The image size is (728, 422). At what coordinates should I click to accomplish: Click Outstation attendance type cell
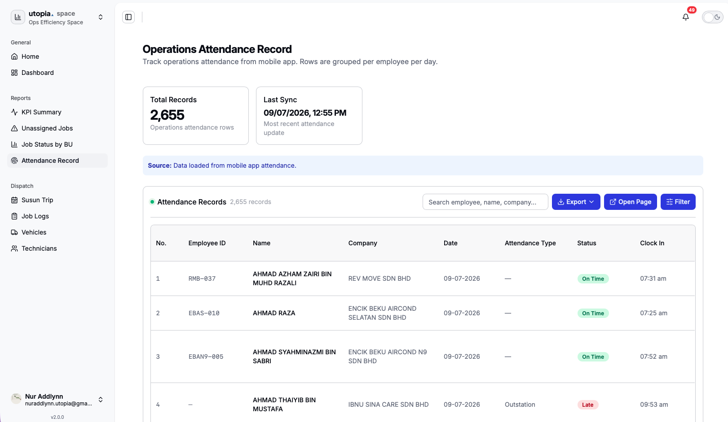click(520, 405)
